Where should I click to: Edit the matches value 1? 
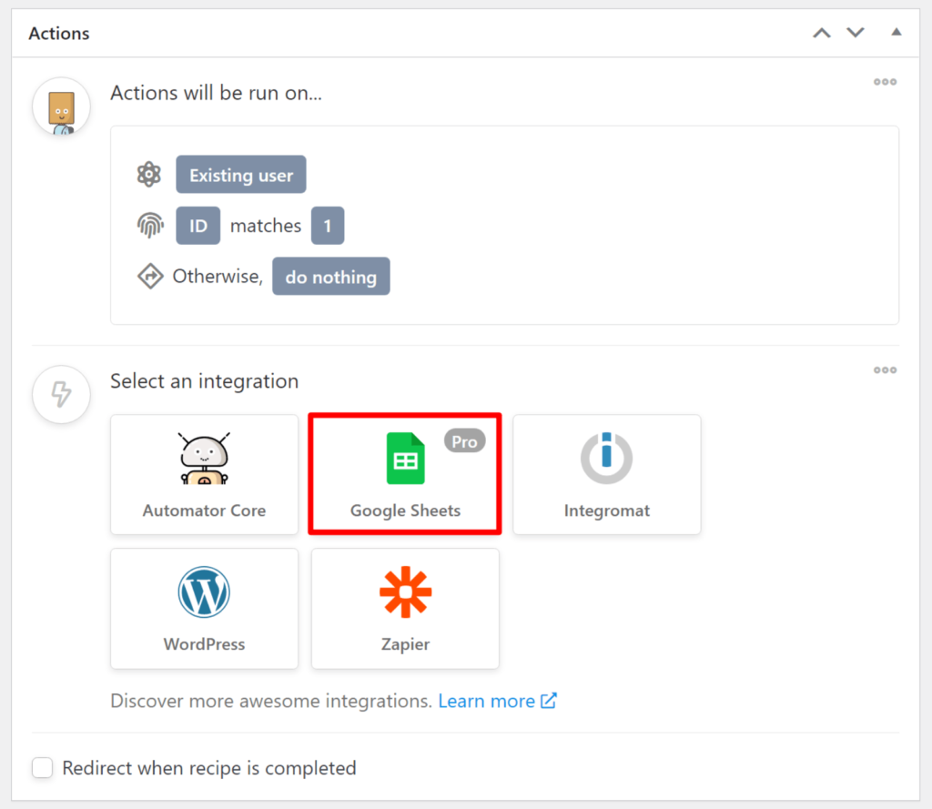(x=328, y=226)
